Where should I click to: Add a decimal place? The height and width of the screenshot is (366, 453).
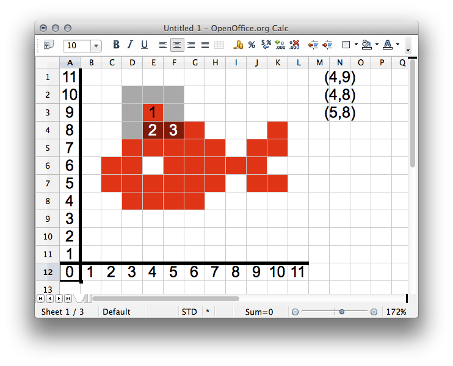click(280, 45)
